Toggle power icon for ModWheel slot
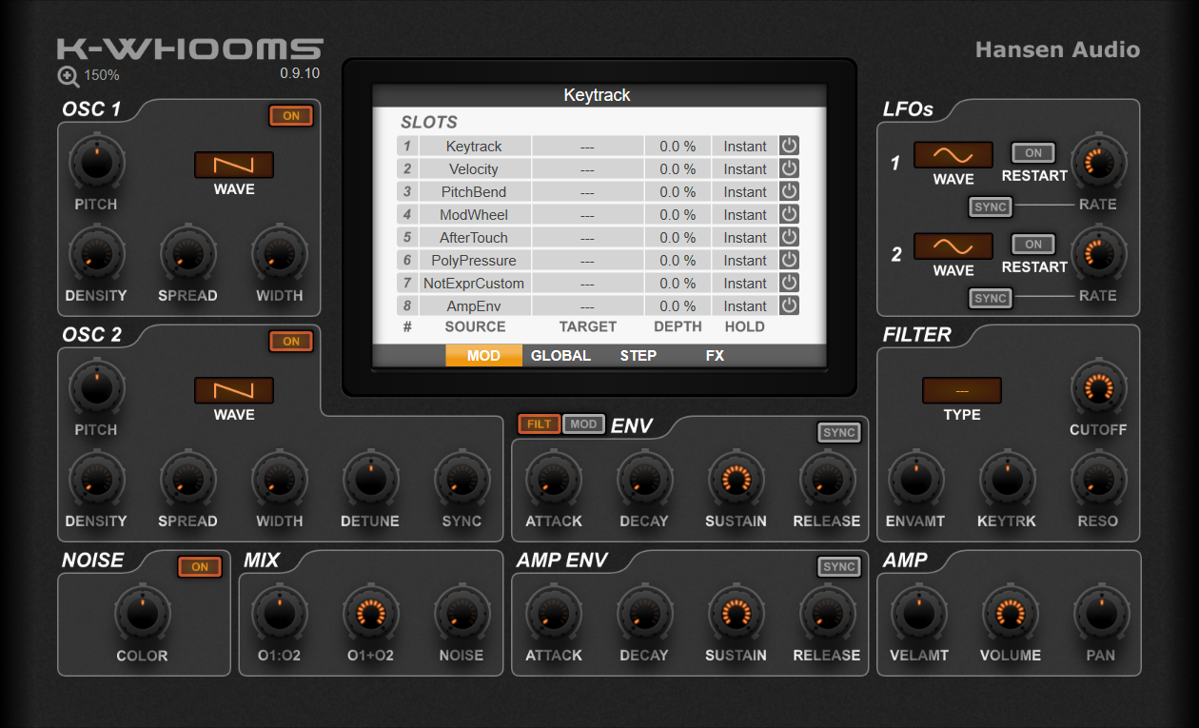The width and height of the screenshot is (1199, 728). 790,214
